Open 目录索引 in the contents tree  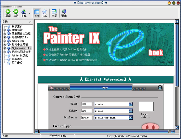click(17, 26)
